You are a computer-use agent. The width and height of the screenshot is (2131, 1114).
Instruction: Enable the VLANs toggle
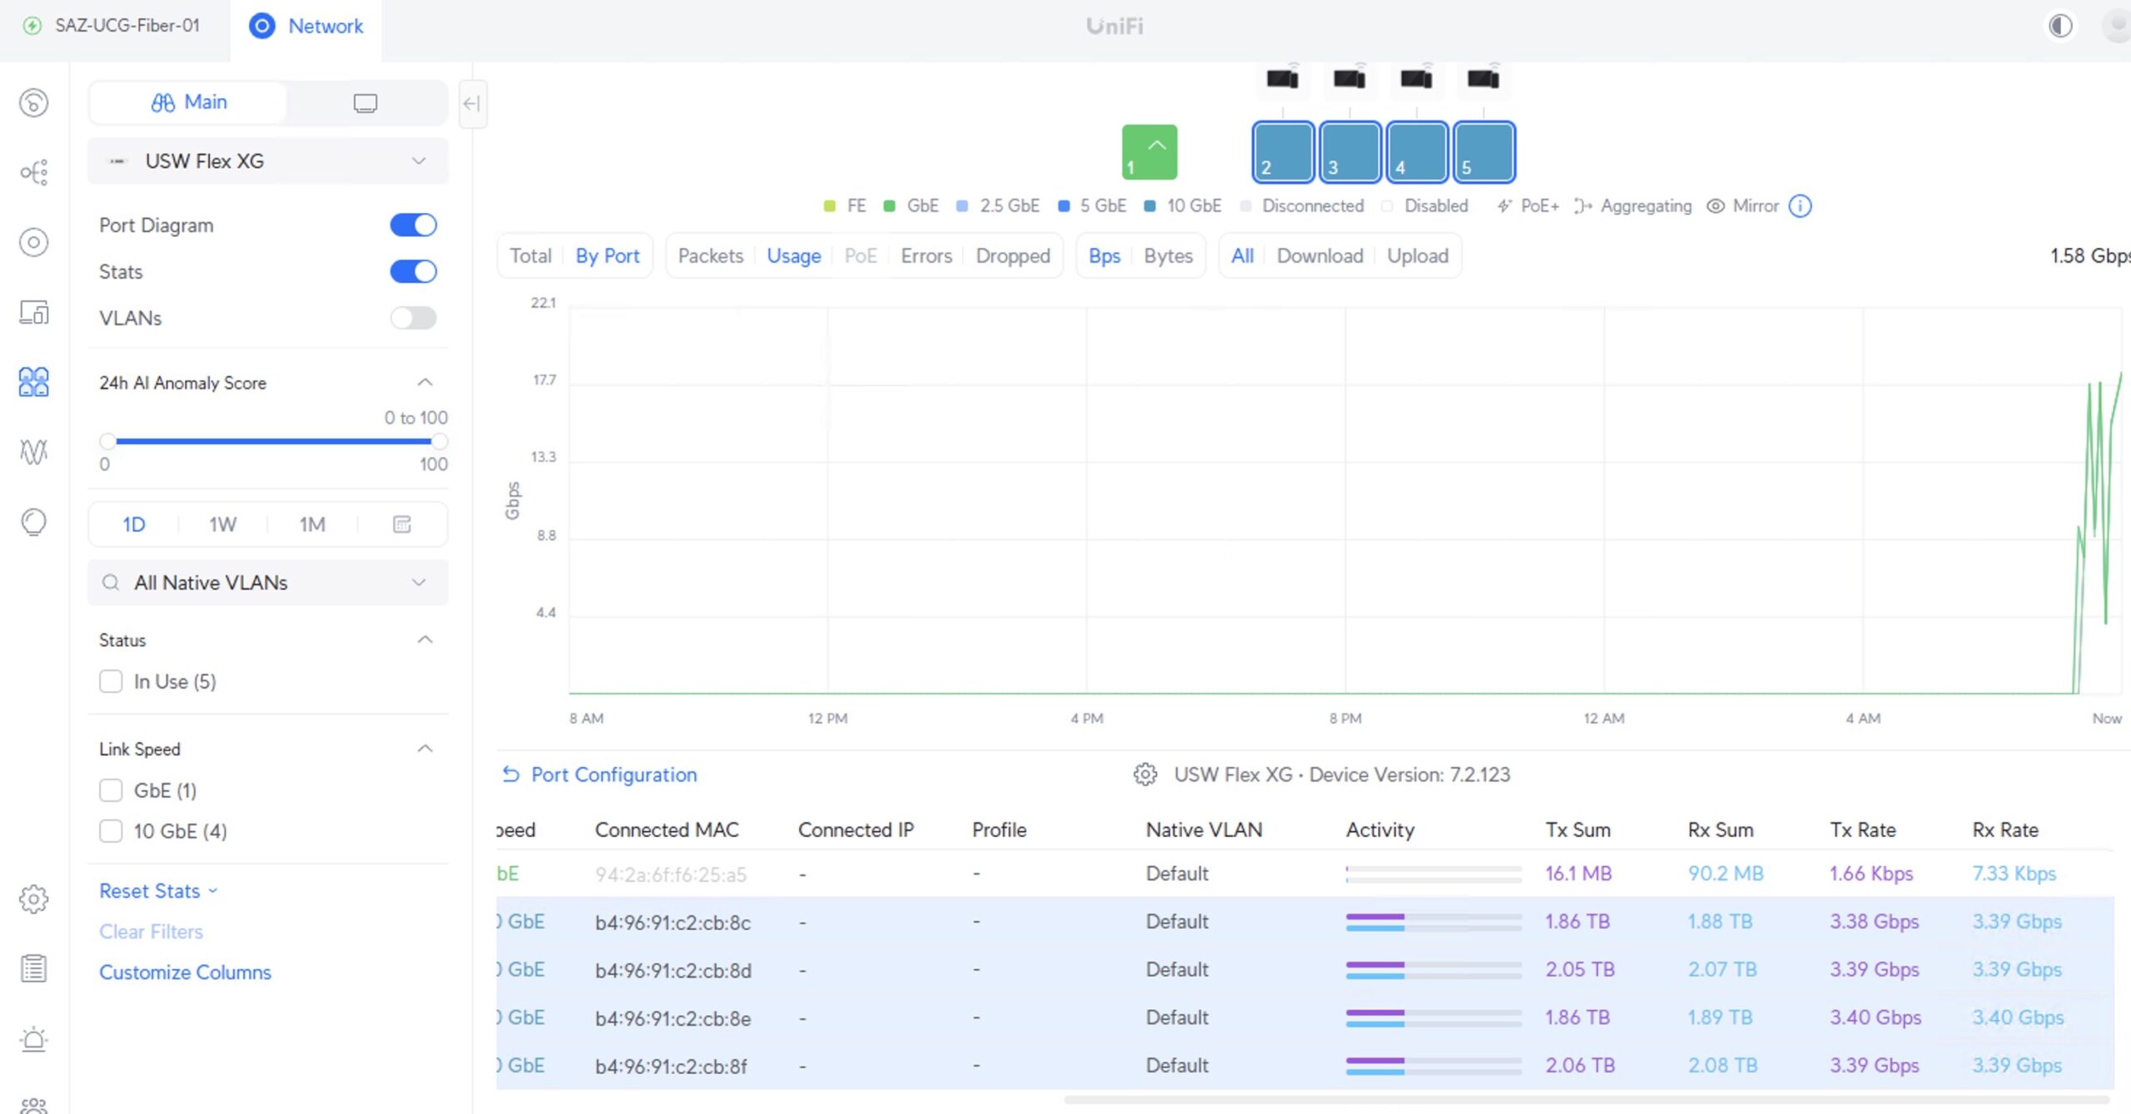[x=413, y=318]
